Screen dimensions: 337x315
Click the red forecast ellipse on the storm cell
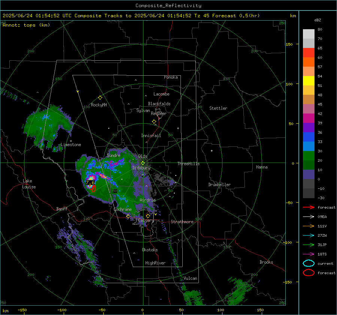[93, 188]
